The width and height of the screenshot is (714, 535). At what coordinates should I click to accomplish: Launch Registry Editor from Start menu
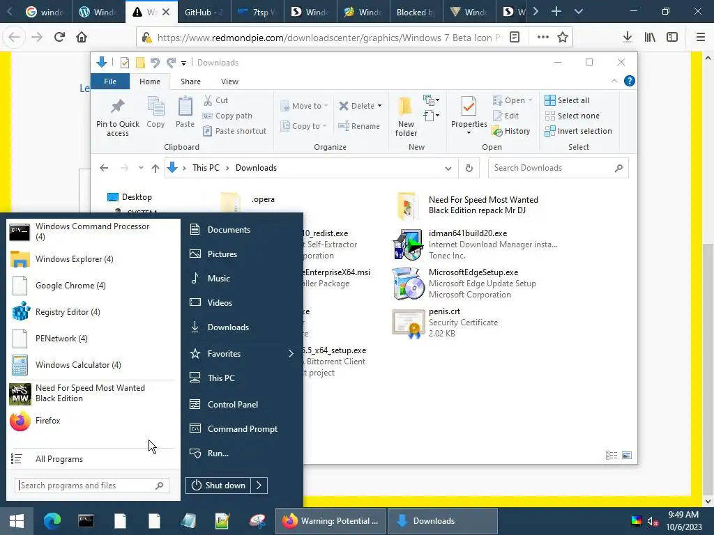point(91,312)
